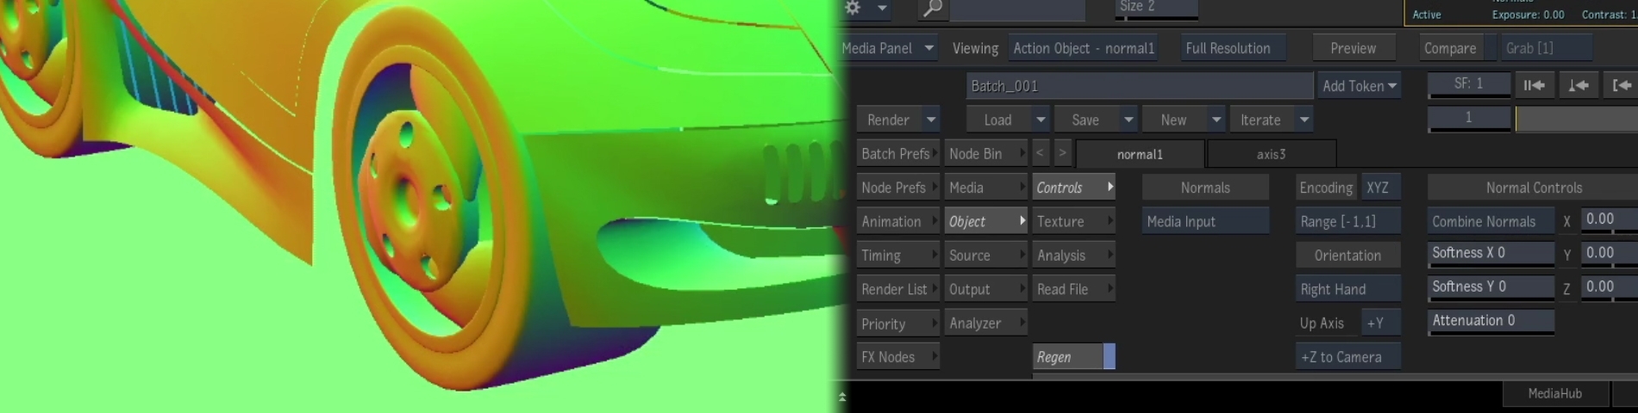Select the XYZ encoding option

click(1380, 188)
